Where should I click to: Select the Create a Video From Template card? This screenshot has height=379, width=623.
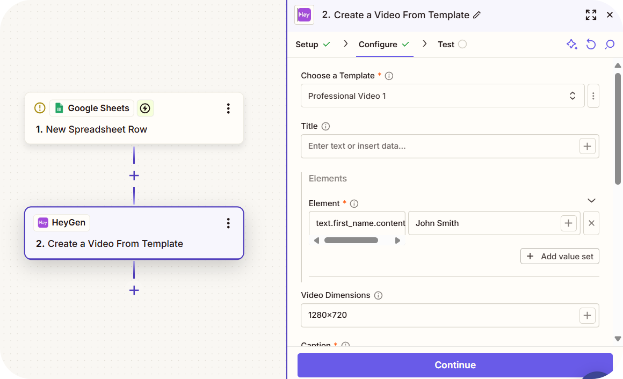tap(134, 233)
